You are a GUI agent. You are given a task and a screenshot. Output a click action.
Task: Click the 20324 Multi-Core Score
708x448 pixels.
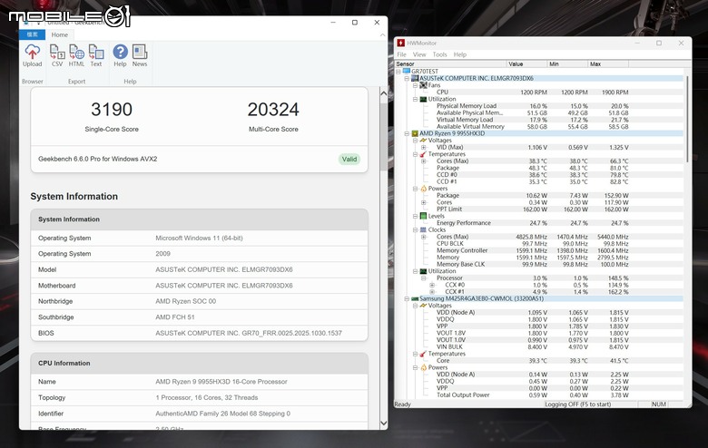coord(273,110)
